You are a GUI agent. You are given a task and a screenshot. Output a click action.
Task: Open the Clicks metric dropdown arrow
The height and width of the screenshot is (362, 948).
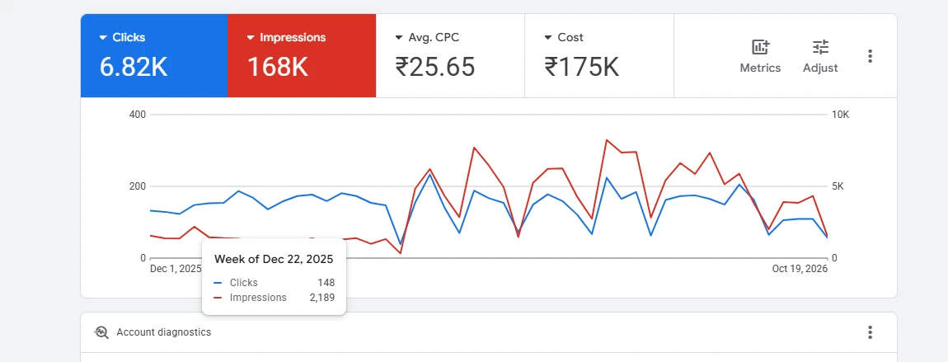pos(103,37)
